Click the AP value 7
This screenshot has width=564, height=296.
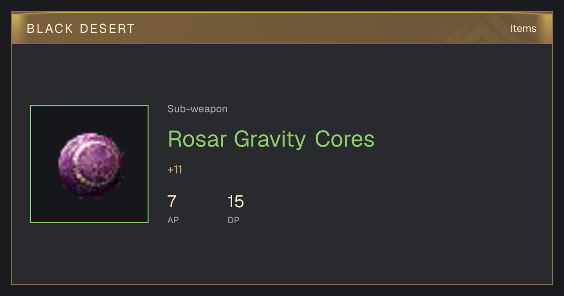pos(172,202)
